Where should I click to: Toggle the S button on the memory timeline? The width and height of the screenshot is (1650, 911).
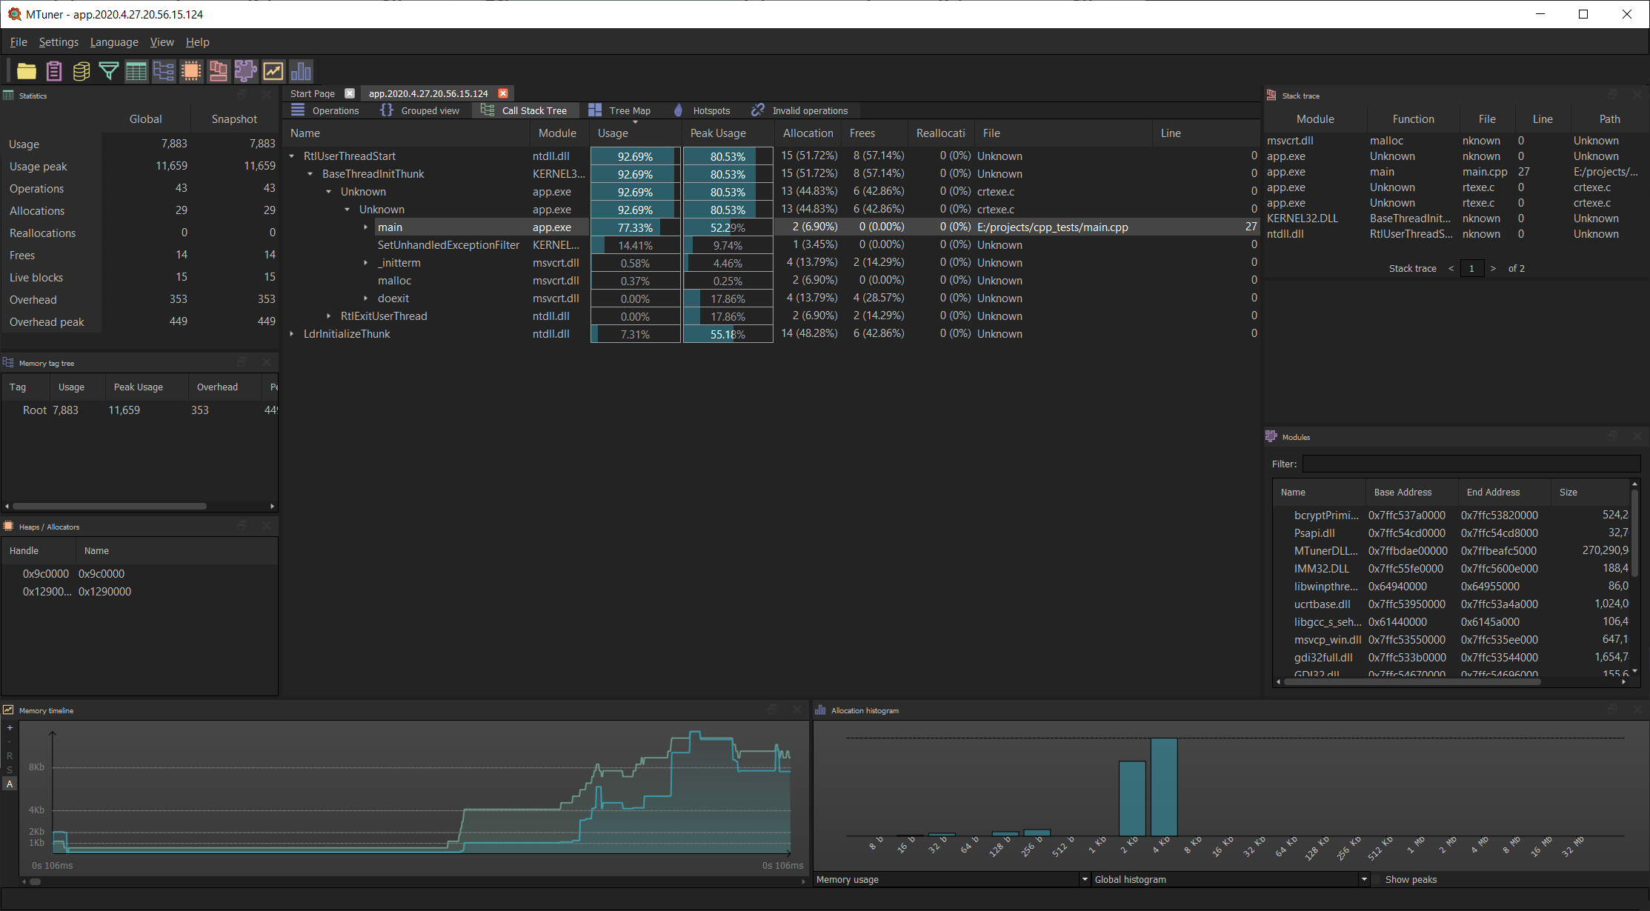(x=9, y=768)
